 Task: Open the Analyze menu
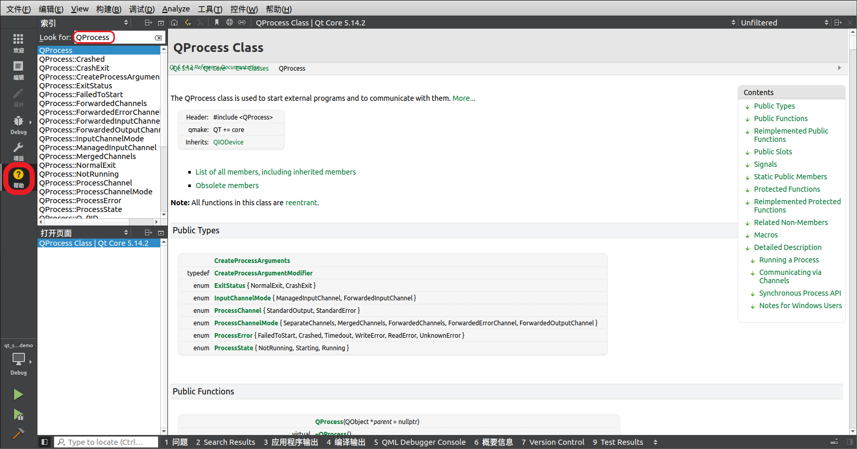pos(176,9)
